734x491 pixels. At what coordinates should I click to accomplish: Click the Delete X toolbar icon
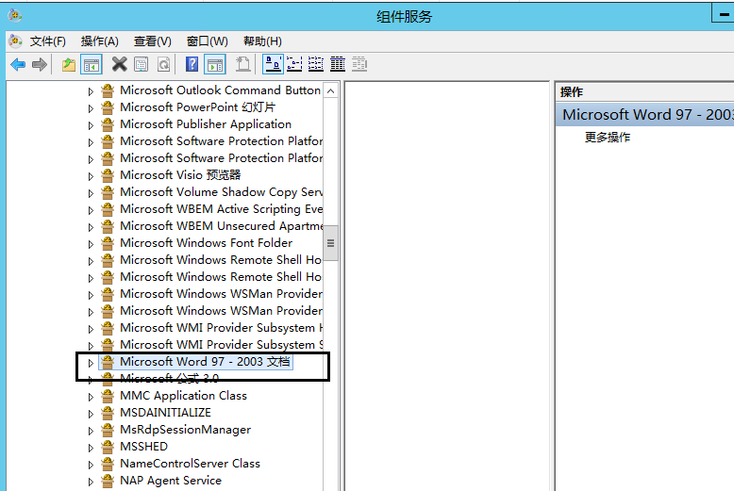point(120,64)
